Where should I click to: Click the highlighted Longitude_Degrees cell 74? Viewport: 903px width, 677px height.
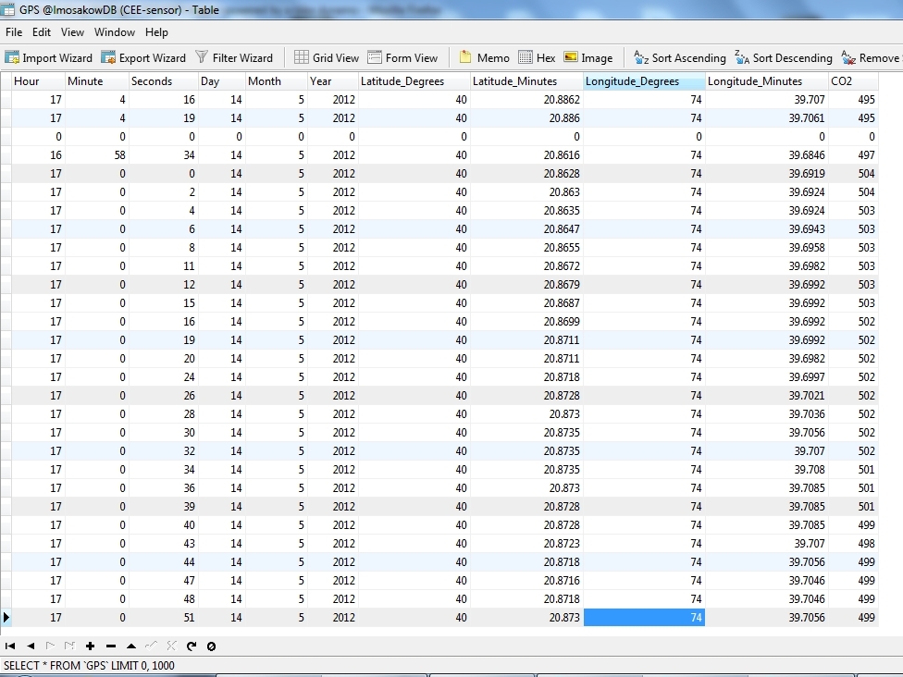tap(645, 617)
